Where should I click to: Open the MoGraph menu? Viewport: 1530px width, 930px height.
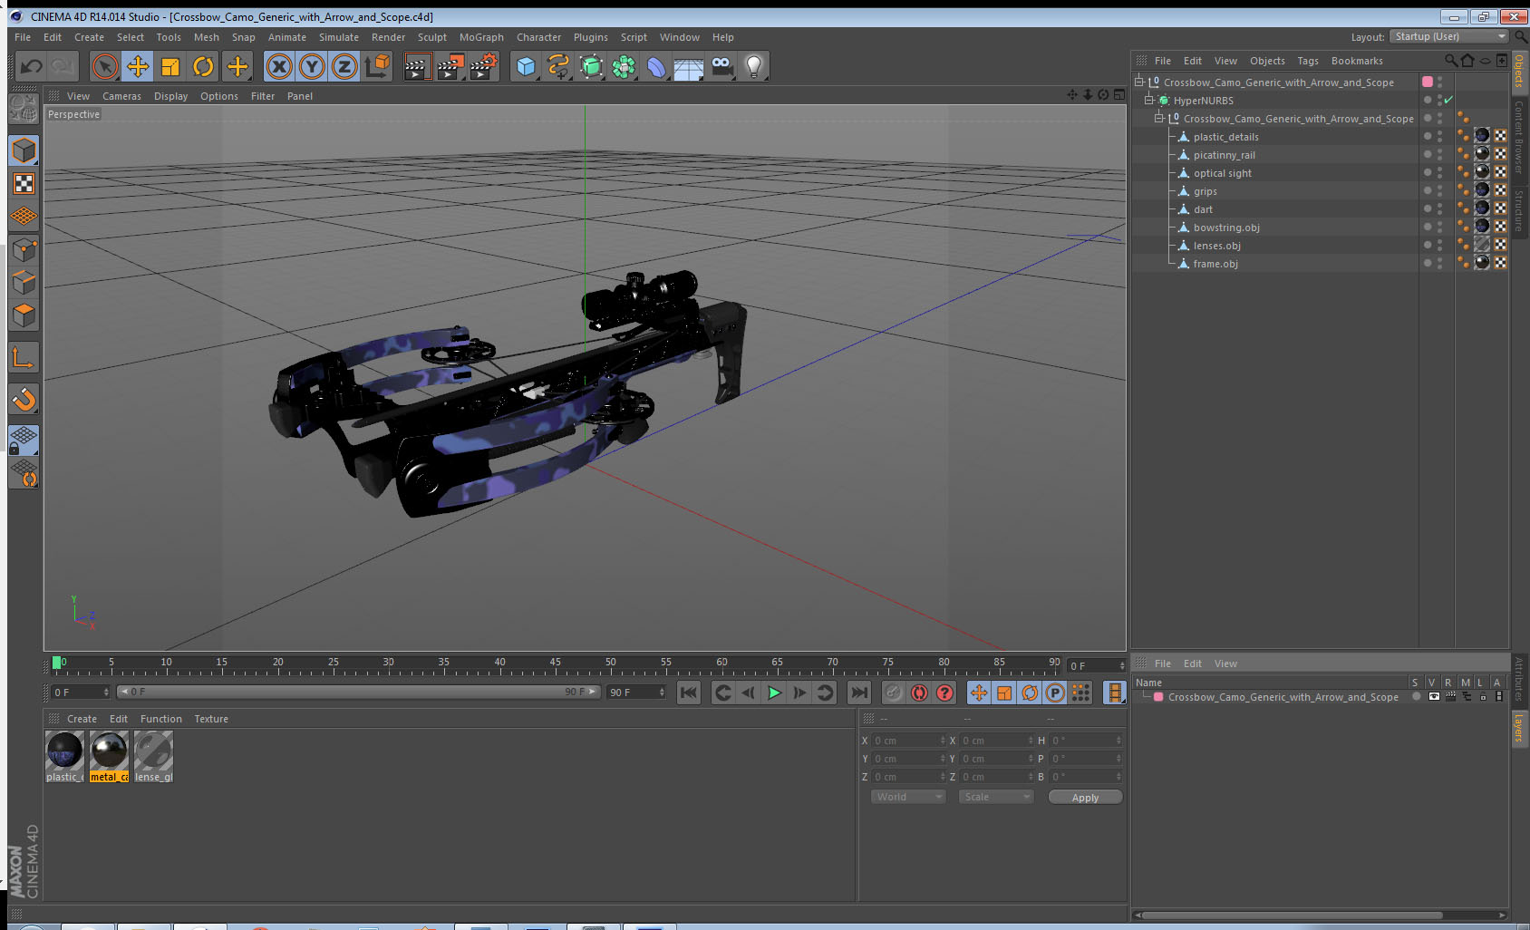click(481, 37)
